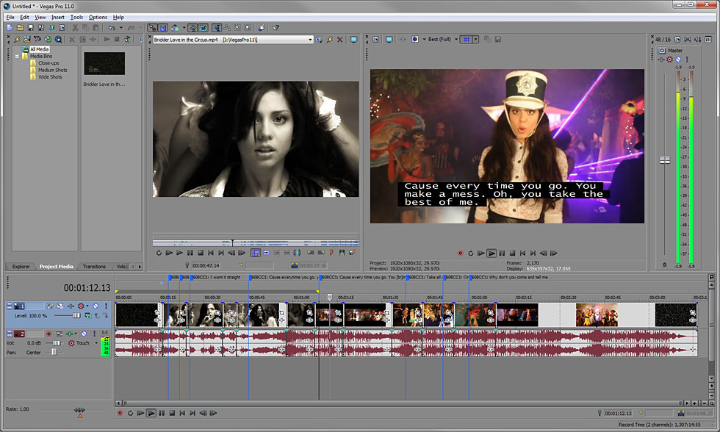Select the Explorer tab
Image resolution: width=720 pixels, height=432 pixels.
coord(21,266)
